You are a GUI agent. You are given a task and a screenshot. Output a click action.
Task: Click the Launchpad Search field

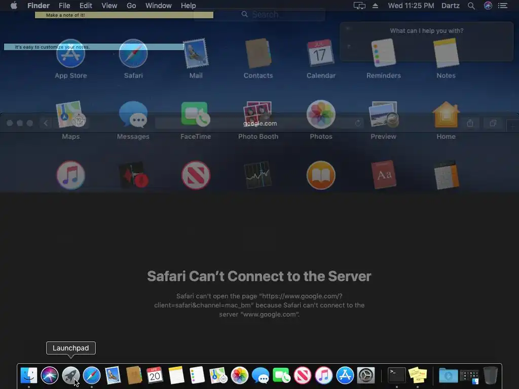coord(259,14)
